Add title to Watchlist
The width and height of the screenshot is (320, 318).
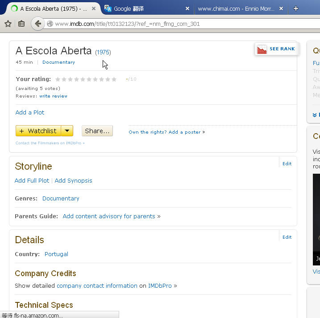point(38,131)
